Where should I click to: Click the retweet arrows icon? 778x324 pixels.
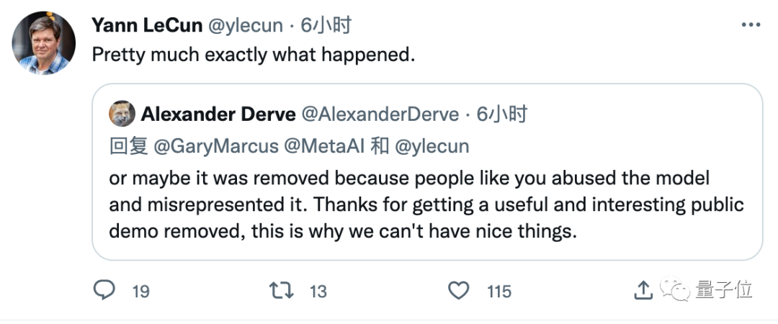coord(280,290)
